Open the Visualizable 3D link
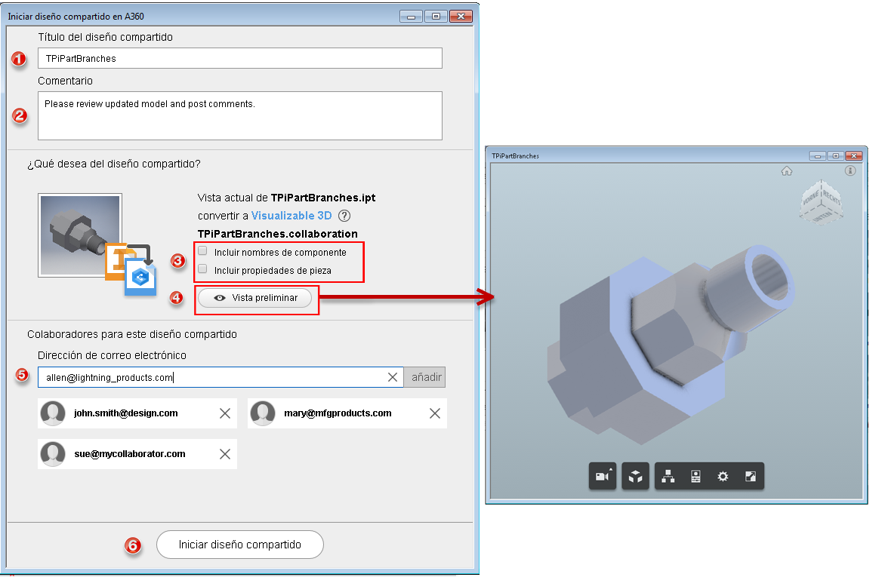This screenshot has width=879, height=577. coord(291,216)
